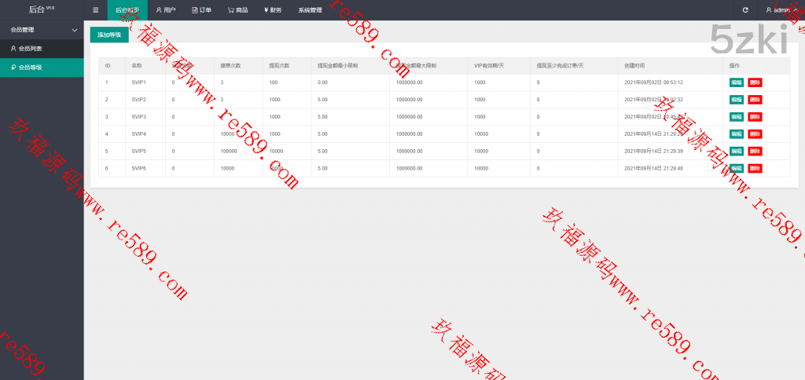The image size is (805, 380).
Task: Open the 财务 finance menu
Action: 272,10
